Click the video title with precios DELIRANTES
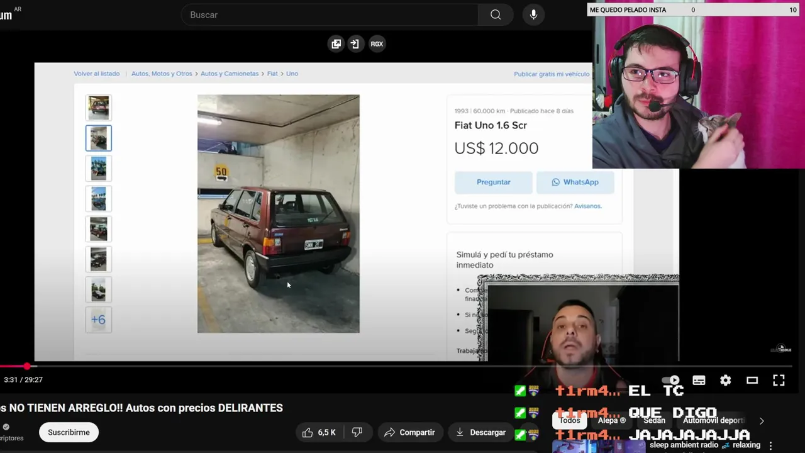805x453 pixels. (x=142, y=408)
